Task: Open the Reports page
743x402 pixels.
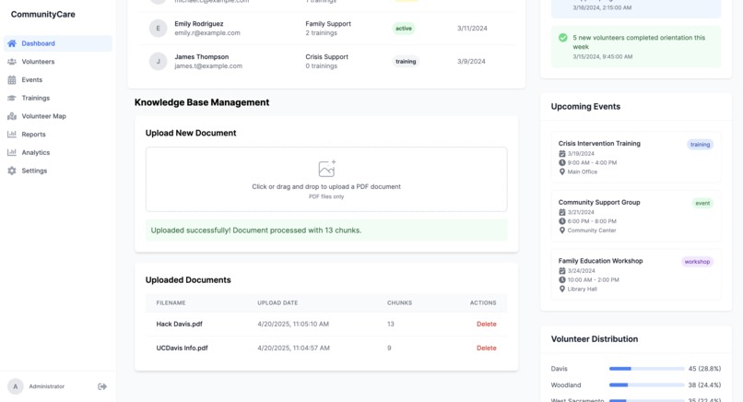Action: [x=58, y=135]
